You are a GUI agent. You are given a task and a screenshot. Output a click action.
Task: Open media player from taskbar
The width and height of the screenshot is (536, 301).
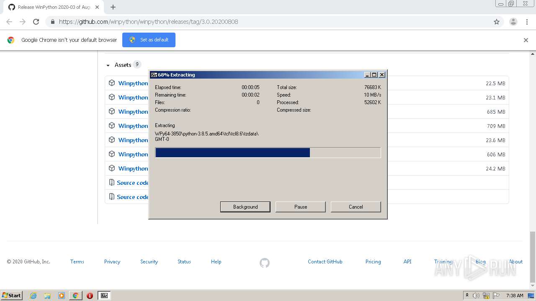tap(62, 296)
